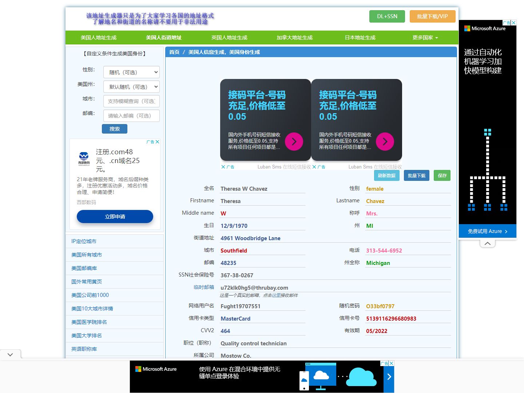Screen dimensions: 524x393
Task: Click pink arrow on second Luban Sms ad
Action: pos(385,142)
